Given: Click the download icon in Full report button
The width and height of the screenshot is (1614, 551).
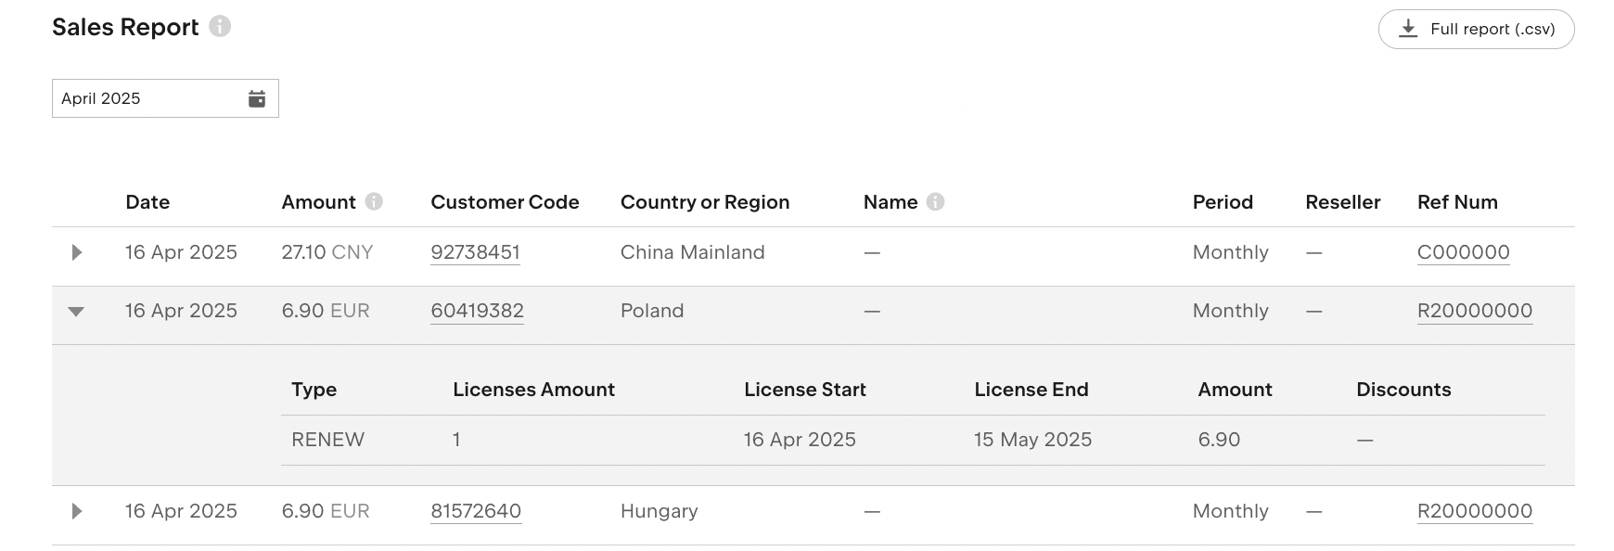Looking at the screenshot, I should (1408, 29).
